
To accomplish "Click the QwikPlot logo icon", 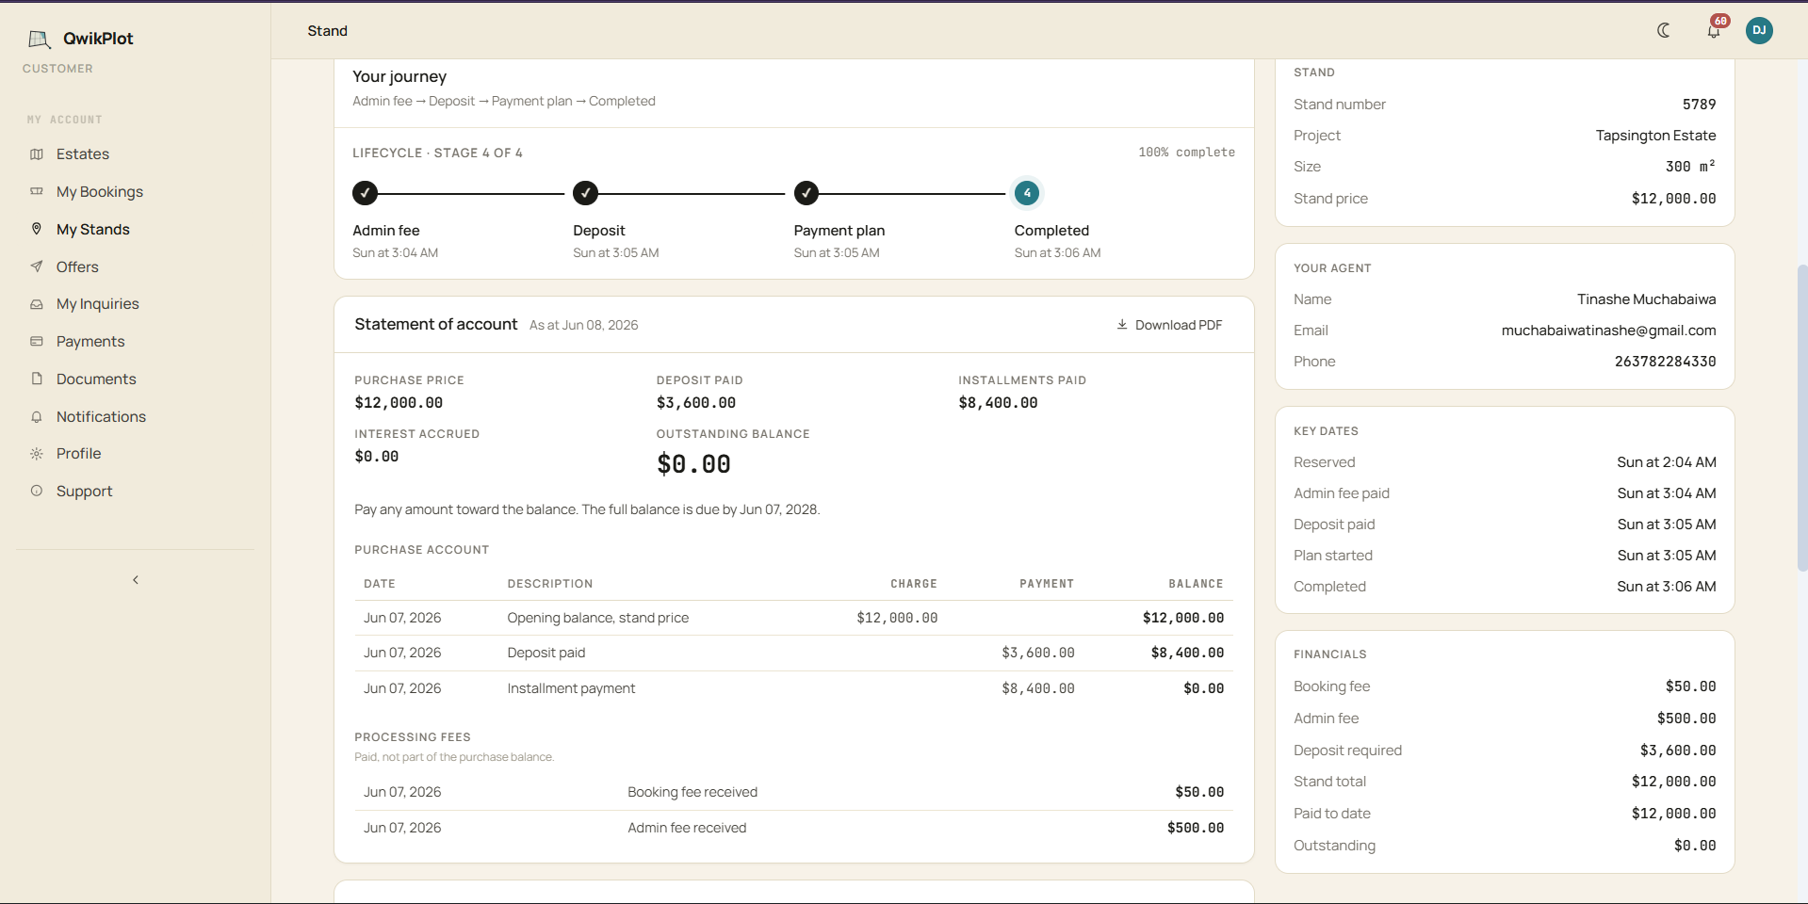I will [39, 39].
